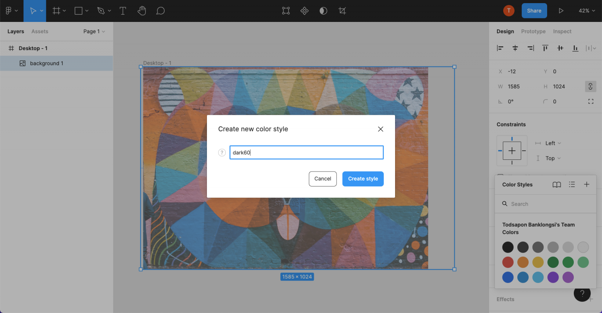Click the plus icon in Color Styles

coord(586,185)
